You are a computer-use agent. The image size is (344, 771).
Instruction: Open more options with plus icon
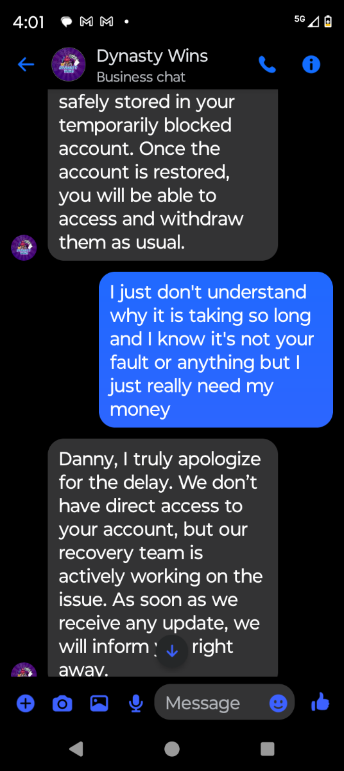(25, 704)
